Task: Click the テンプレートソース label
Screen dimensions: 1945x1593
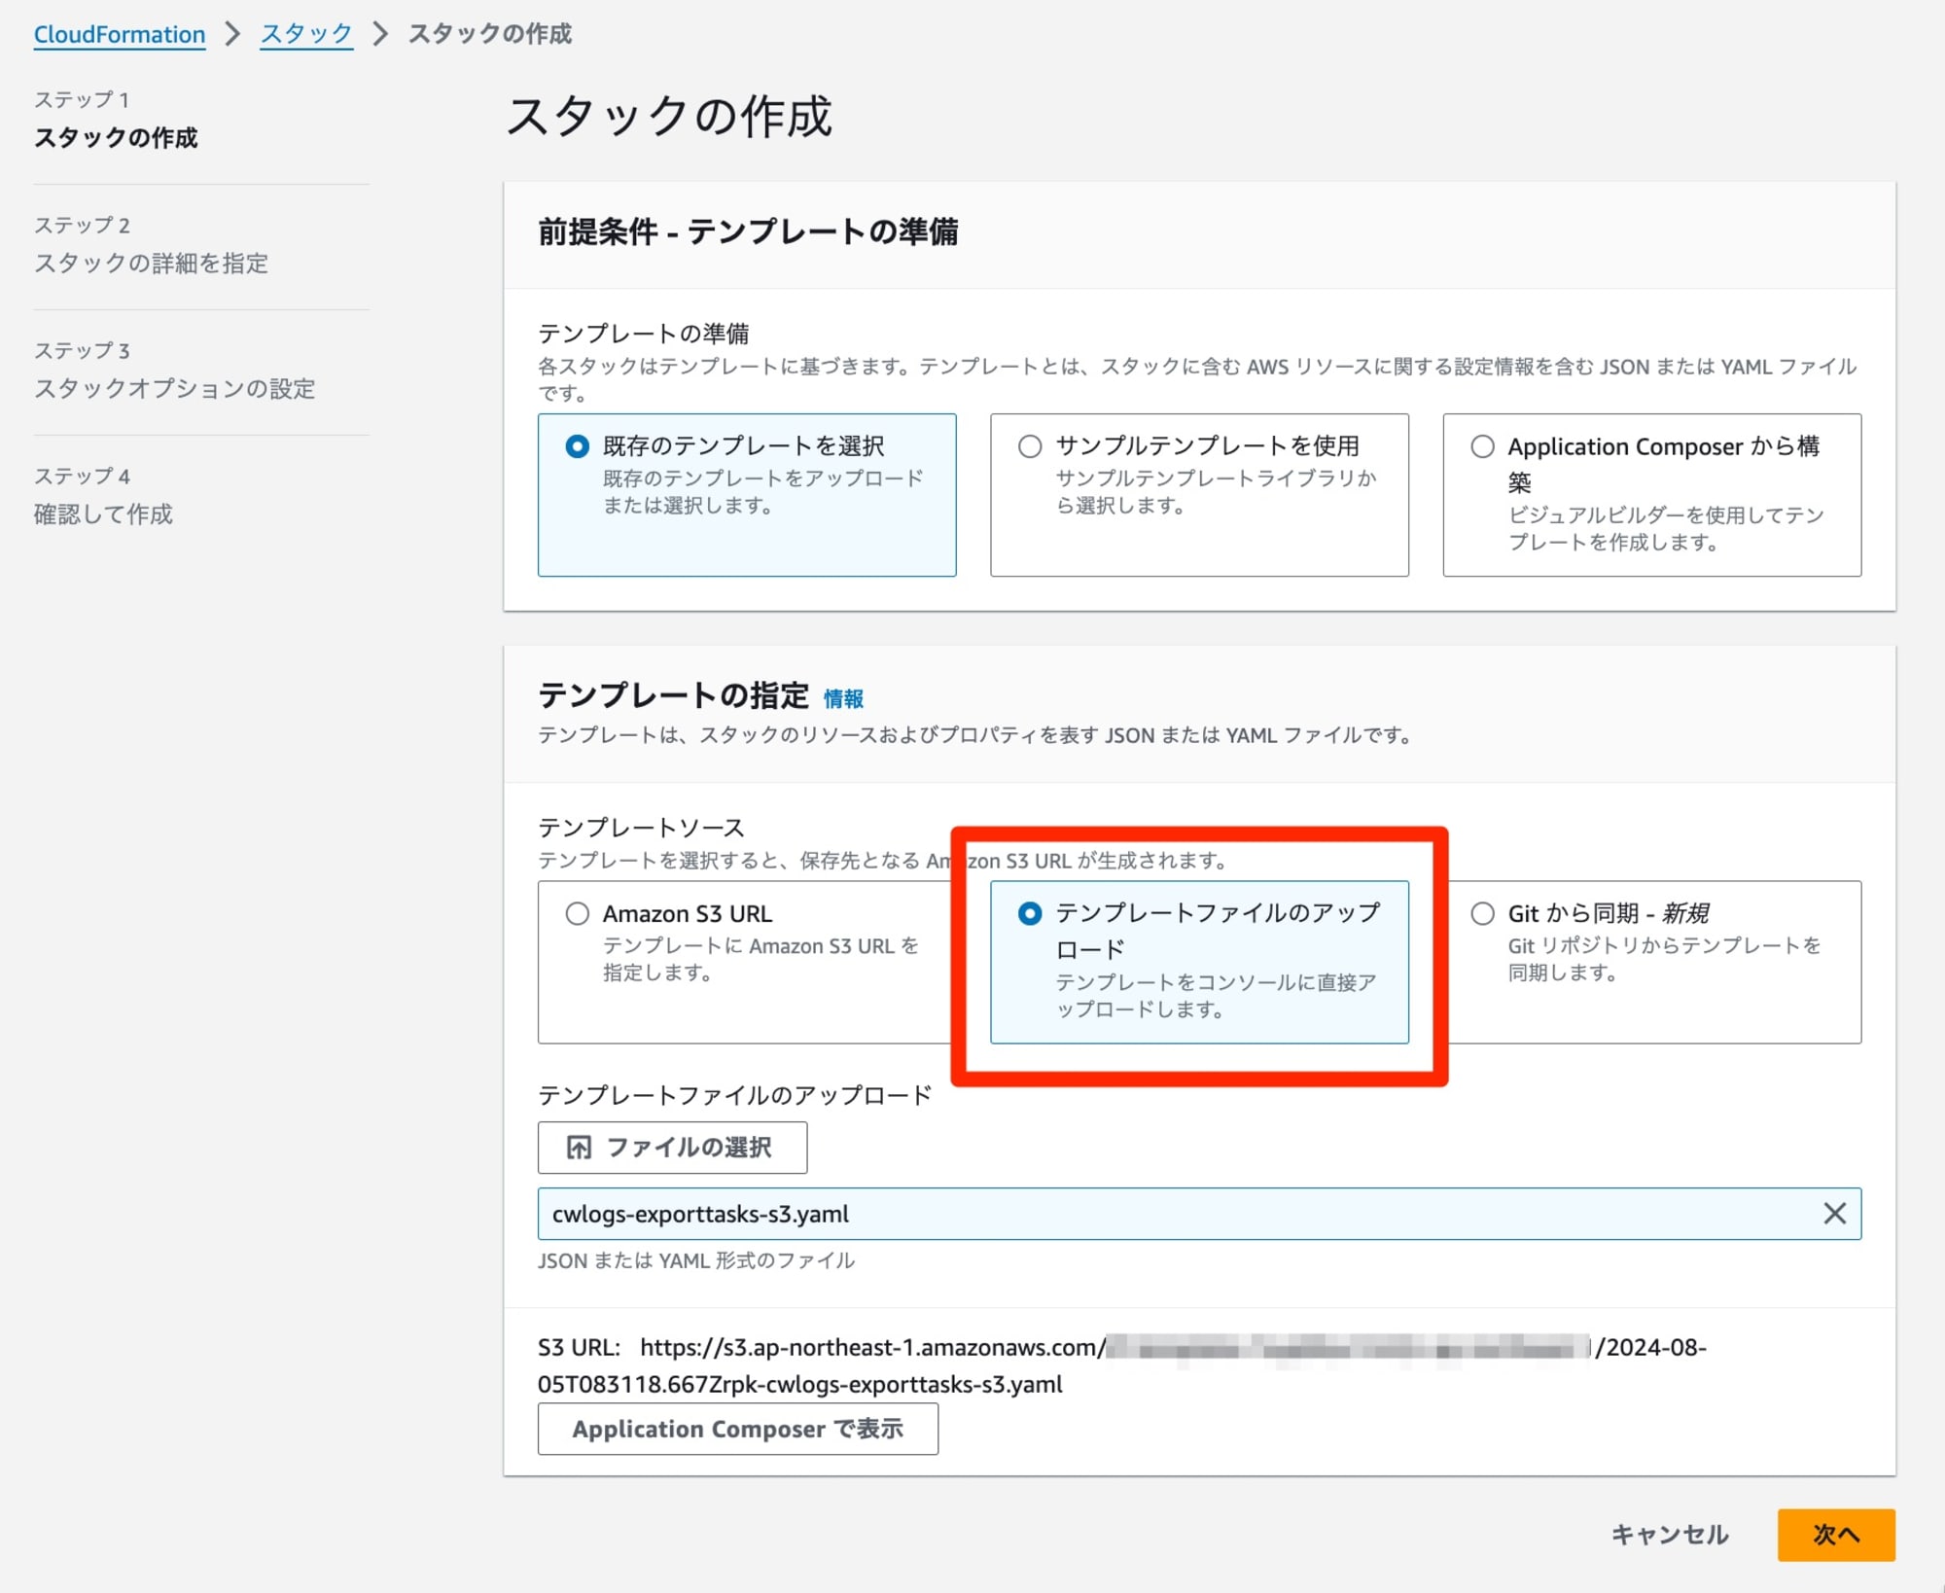Action: pyautogui.click(x=641, y=828)
